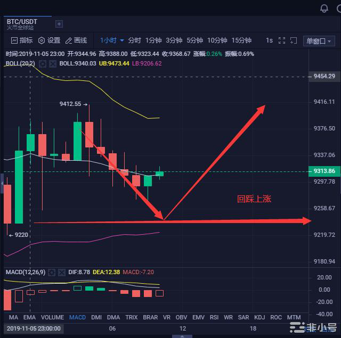Select the WR indicator

[x=228, y=317]
